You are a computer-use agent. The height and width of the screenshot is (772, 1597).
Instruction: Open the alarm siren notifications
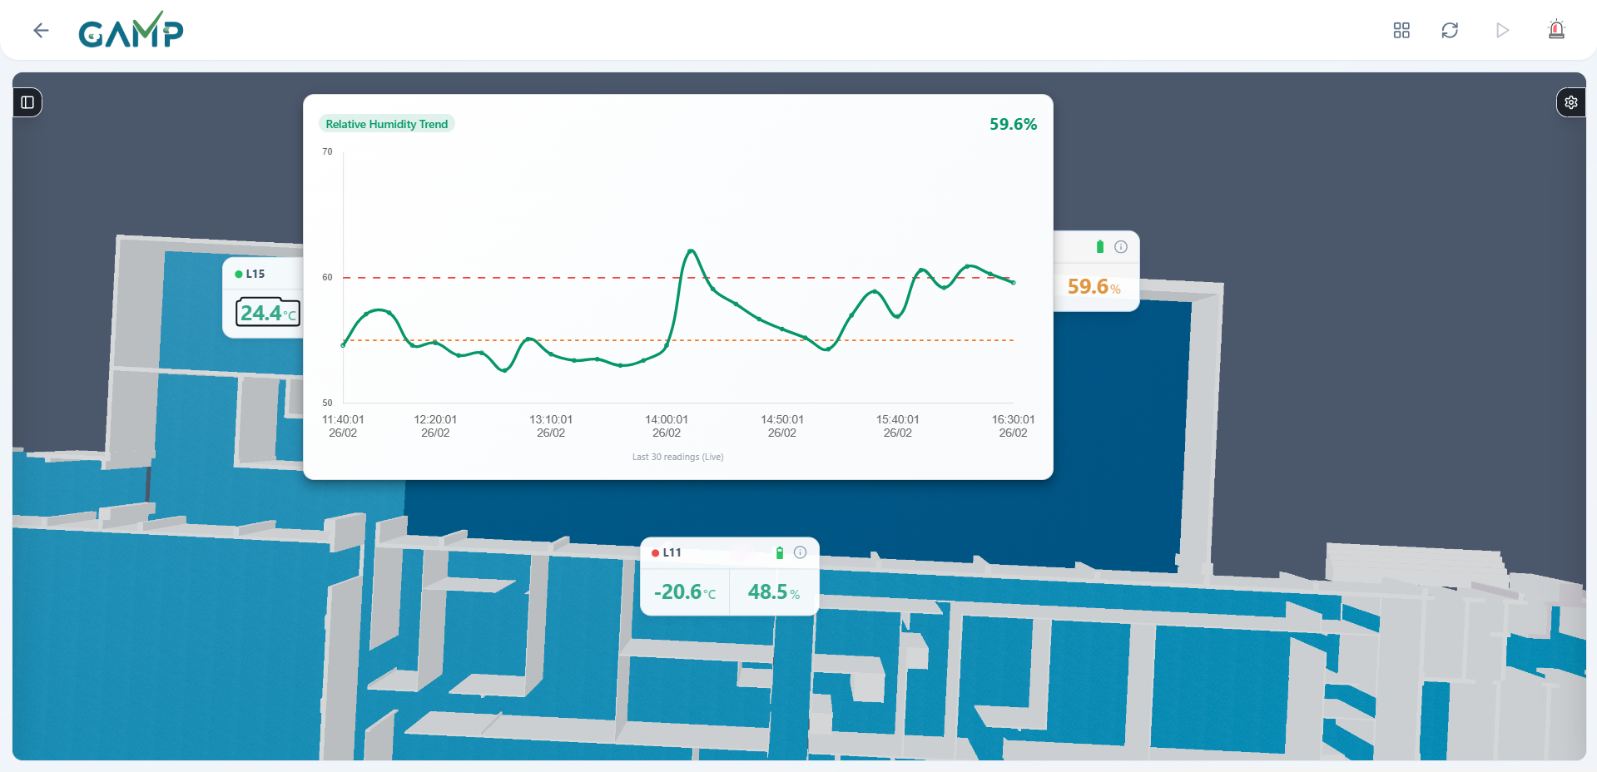click(x=1556, y=30)
